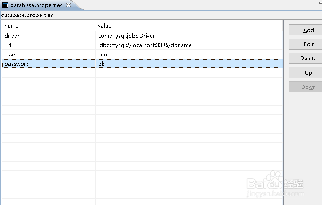Screen dimensions: 322x205
Task: Select the url property name cell
Action: [49, 45]
